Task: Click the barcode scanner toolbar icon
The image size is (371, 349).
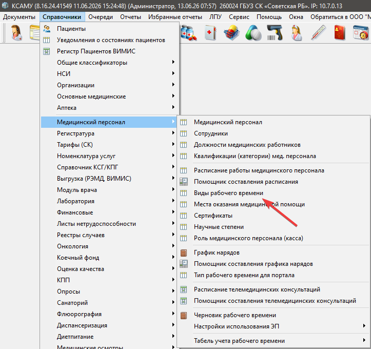Action: tap(275, 33)
